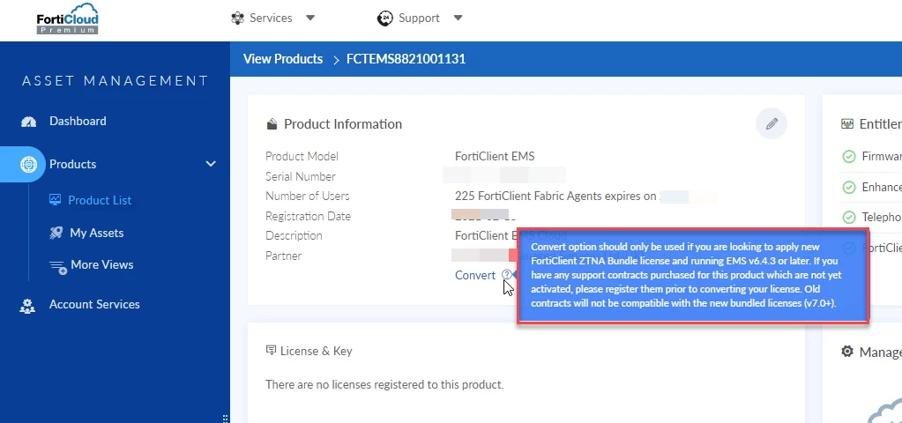Go to Dashboard in the sidebar
The image size is (902, 423).
point(78,121)
